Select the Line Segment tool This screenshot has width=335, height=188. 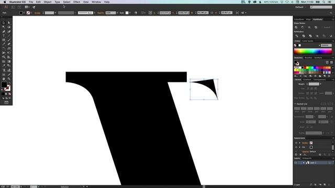point(9,36)
